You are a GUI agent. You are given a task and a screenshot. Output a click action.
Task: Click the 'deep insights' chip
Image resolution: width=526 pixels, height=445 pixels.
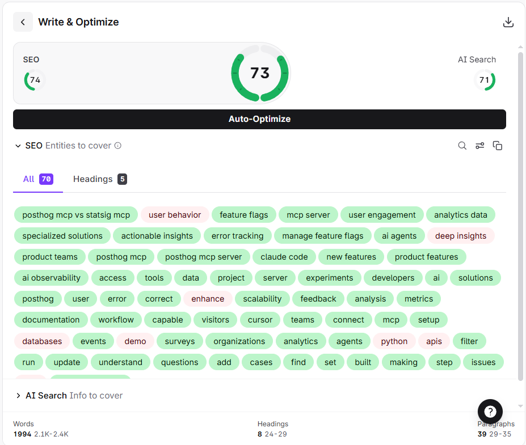pos(461,236)
